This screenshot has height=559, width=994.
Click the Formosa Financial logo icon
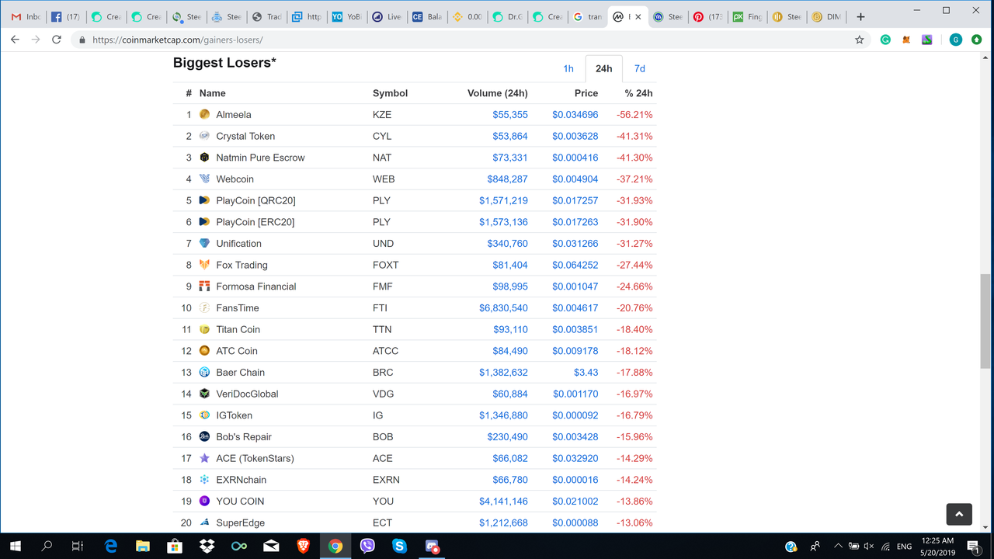click(204, 286)
